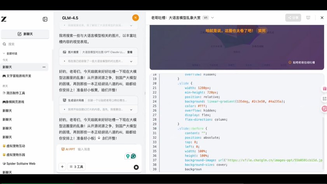Click the grid apps icon on right edge
Screen dimensions: 327x184
click(325, 99)
